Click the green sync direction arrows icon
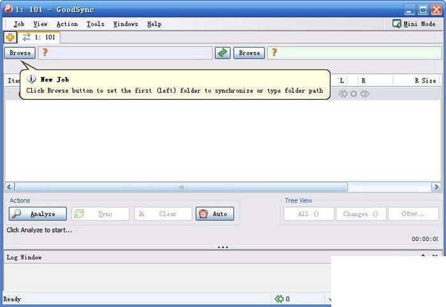Viewport: 446px width, 307px height. coord(222,53)
